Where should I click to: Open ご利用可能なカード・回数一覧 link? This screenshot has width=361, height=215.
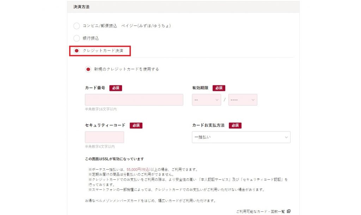pyautogui.click(x=260, y=211)
